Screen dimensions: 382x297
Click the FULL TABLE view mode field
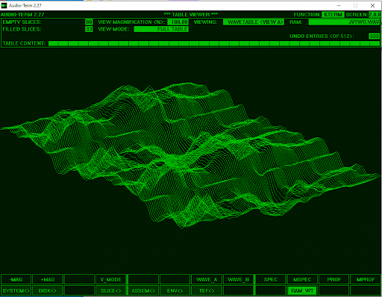161,29
